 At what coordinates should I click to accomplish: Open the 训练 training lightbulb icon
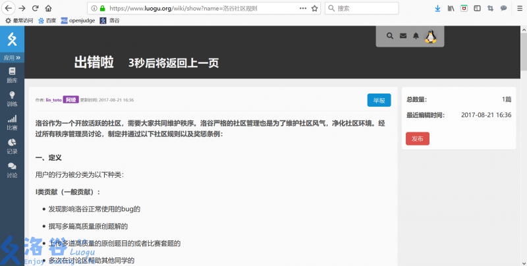[x=12, y=99]
